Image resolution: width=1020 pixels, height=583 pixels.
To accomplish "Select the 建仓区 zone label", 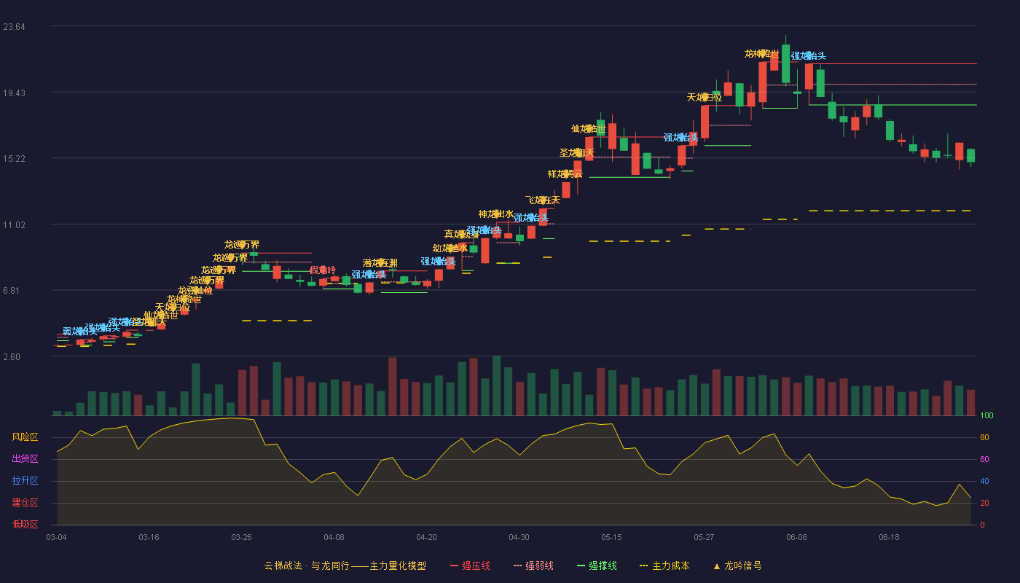I will (25, 503).
